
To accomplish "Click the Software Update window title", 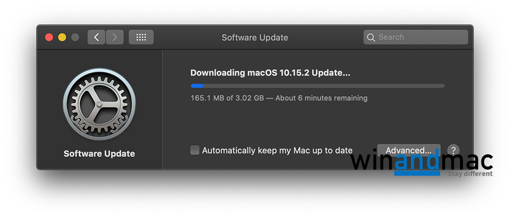I will click(x=255, y=37).
